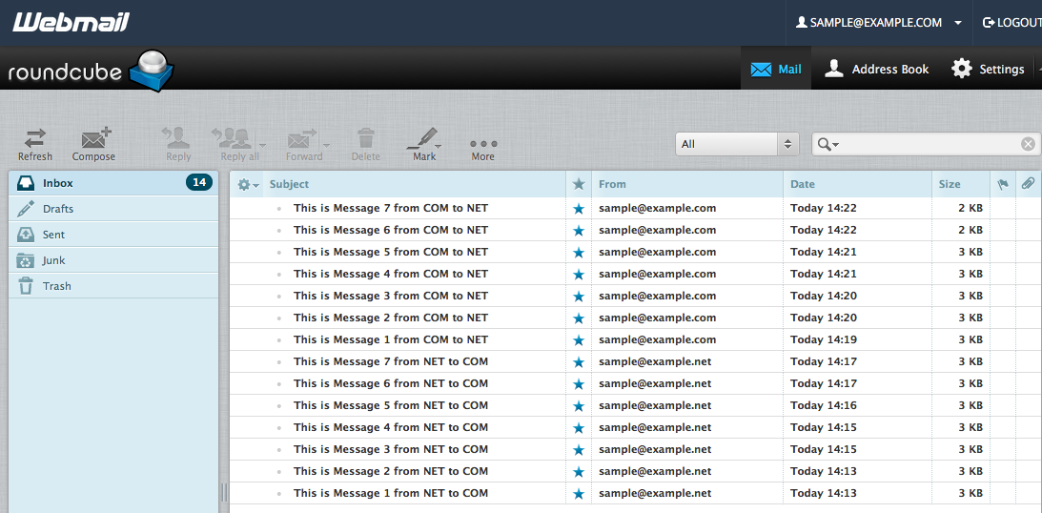Open 'This is Message 6 from NET to COM'
Image resolution: width=1042 pixels, height=513 pixels.
click(391, 383)
